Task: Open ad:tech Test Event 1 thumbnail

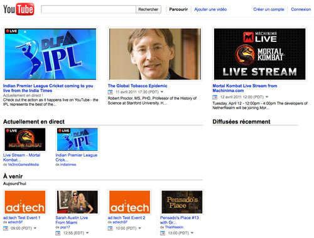Action: click(25, 202)
